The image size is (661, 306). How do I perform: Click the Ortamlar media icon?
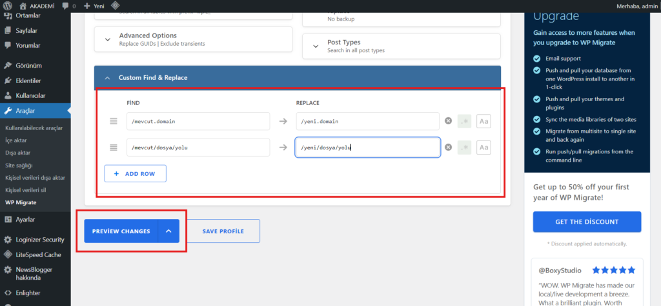click(8, 16)
